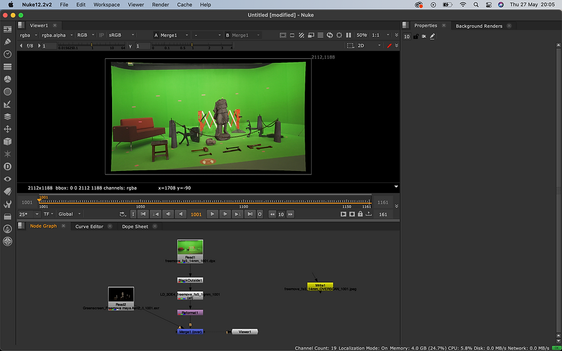Open the Particles nodes menu

coord(7,154)
